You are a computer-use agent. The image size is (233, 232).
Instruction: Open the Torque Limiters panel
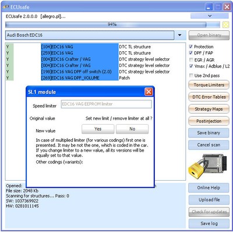pos(209,85)
